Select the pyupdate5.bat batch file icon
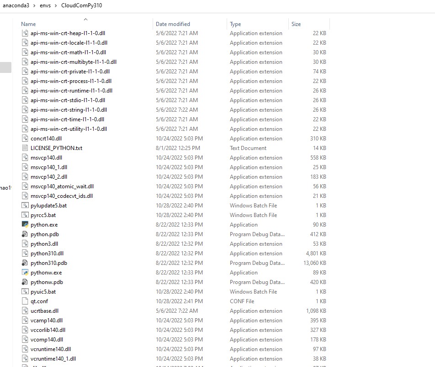The width and height of the screenshot is (435, 367). tap(25, 206)
